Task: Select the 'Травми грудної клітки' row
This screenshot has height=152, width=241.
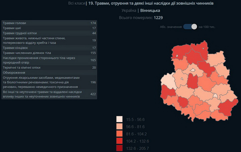Action: click(x=49, y=33)
